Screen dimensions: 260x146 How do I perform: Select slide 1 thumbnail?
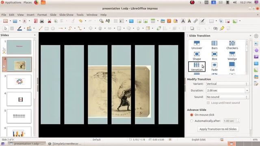click(x=19, y=47)
